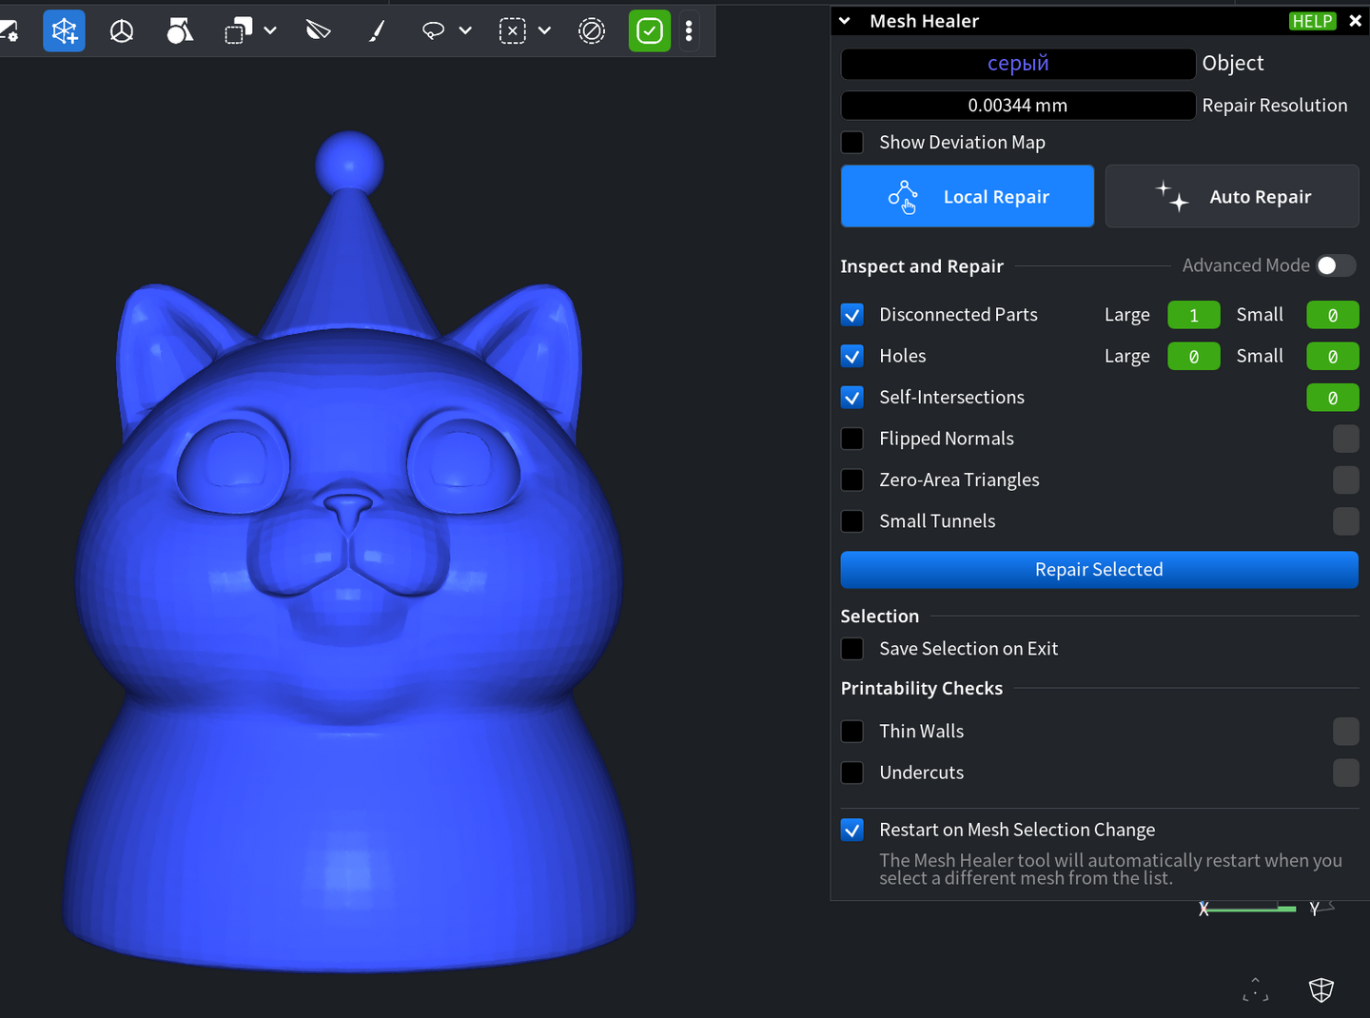This screenshot has height=1018, width=1370.
Task: Enable the Show Deviation Map checkbox
Action: [852, 143]
